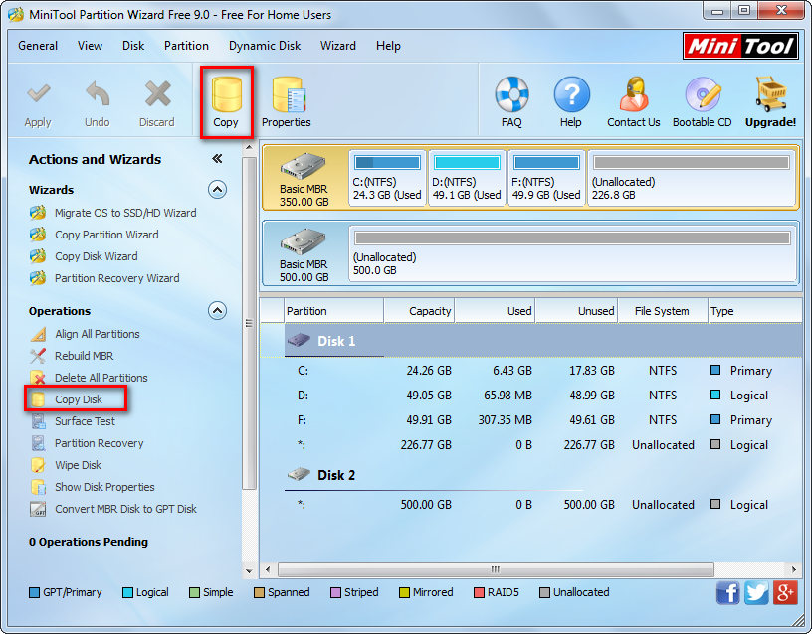This screenshot has width=812, height=634.
Task: Select the D: partition row
Action: [x=530, y=396]
